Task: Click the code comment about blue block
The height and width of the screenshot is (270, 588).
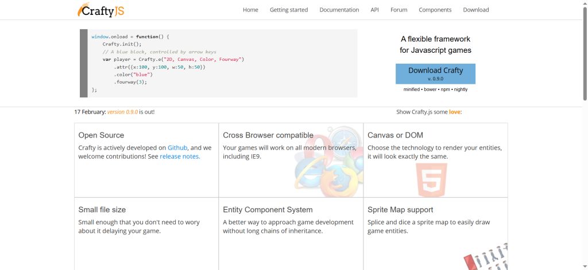Action: pyautogui.click(x=160, y=52)
